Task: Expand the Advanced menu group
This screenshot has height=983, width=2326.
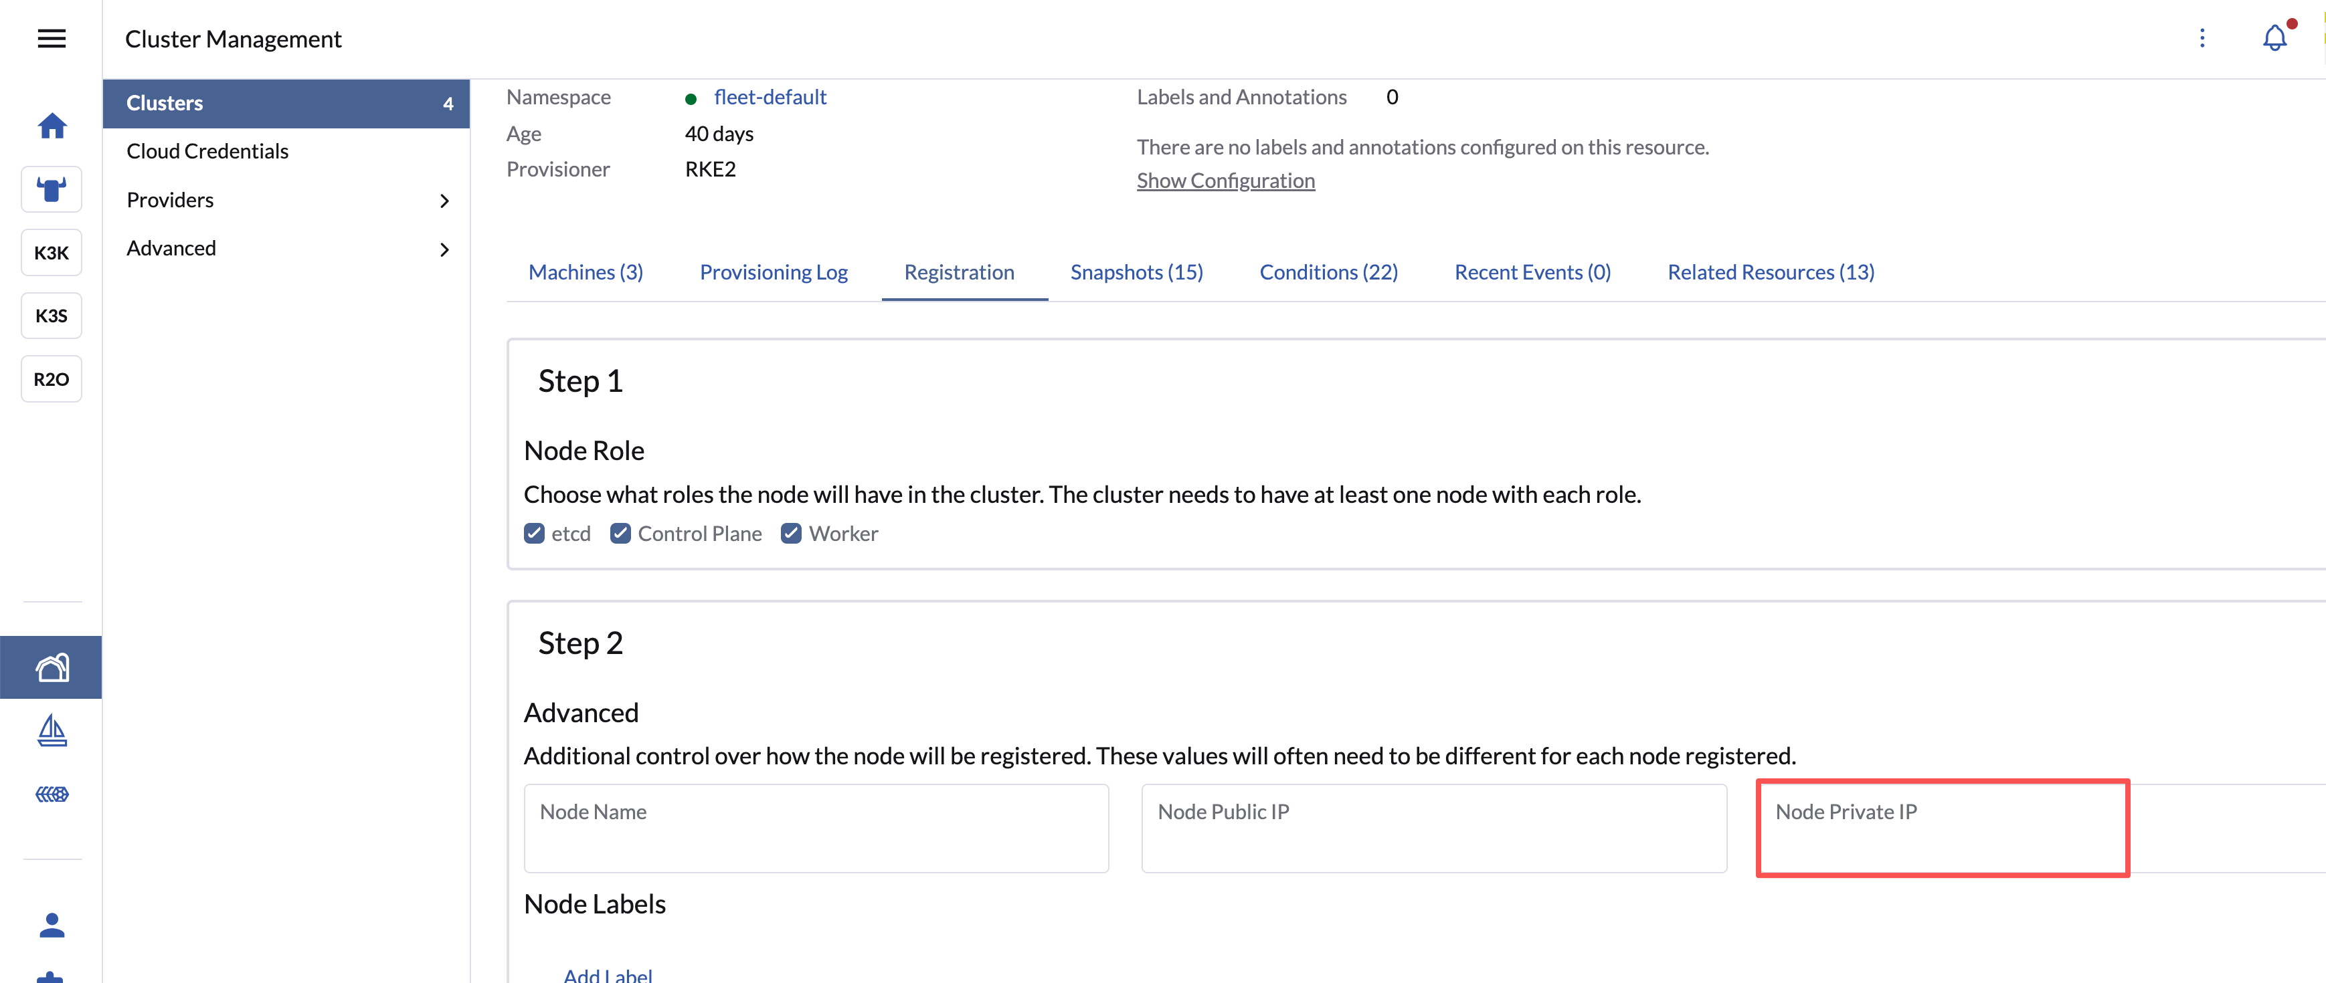Action: pyautogui.click(x=286, y=248)
